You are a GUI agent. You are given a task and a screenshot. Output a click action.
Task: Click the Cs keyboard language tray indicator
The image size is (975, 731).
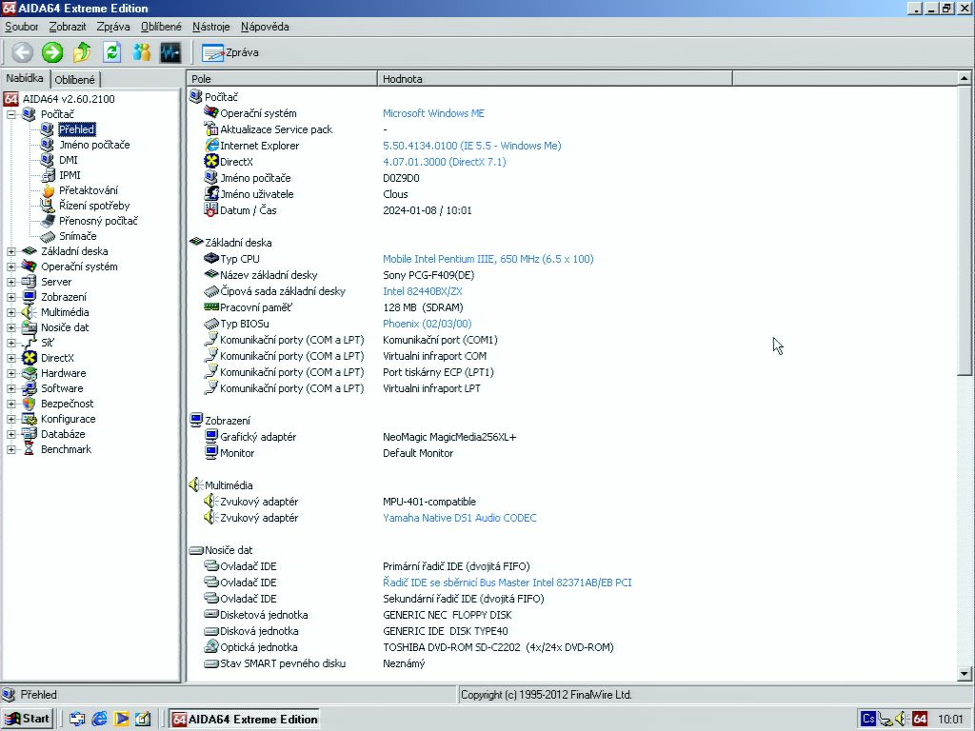868,720
